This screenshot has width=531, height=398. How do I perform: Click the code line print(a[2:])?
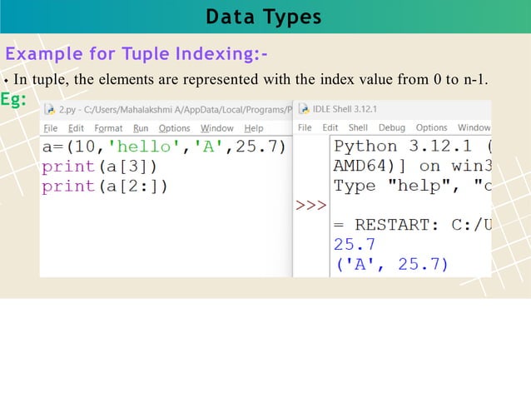click(105, 187)
